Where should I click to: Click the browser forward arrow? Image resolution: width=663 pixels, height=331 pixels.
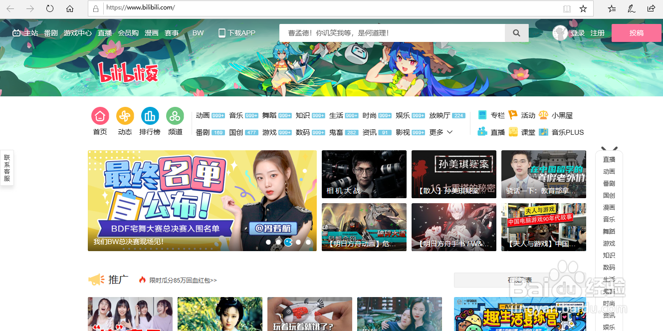point(30,8)
